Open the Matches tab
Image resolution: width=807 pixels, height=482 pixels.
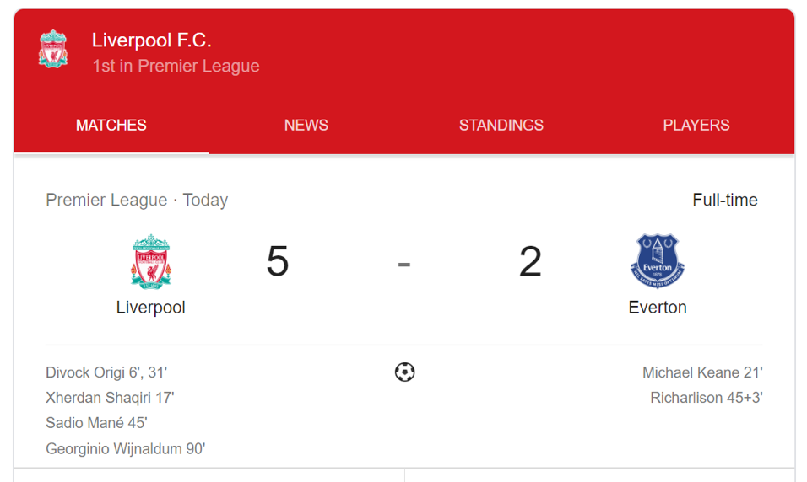click(x=111, y=125)
